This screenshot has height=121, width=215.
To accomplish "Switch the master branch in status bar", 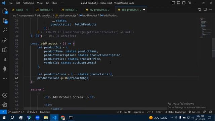I will point(14,112).
